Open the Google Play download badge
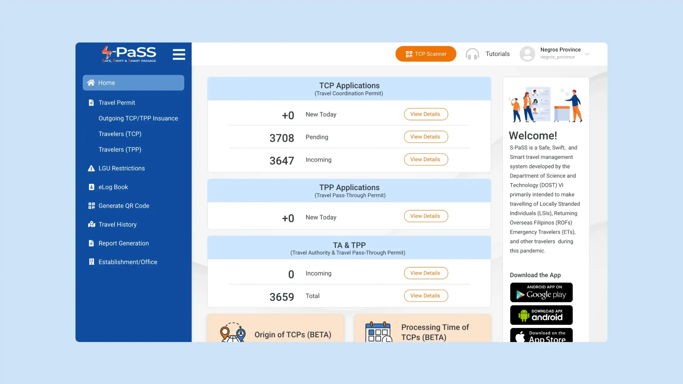683x384 pixels. coord(541,292)
